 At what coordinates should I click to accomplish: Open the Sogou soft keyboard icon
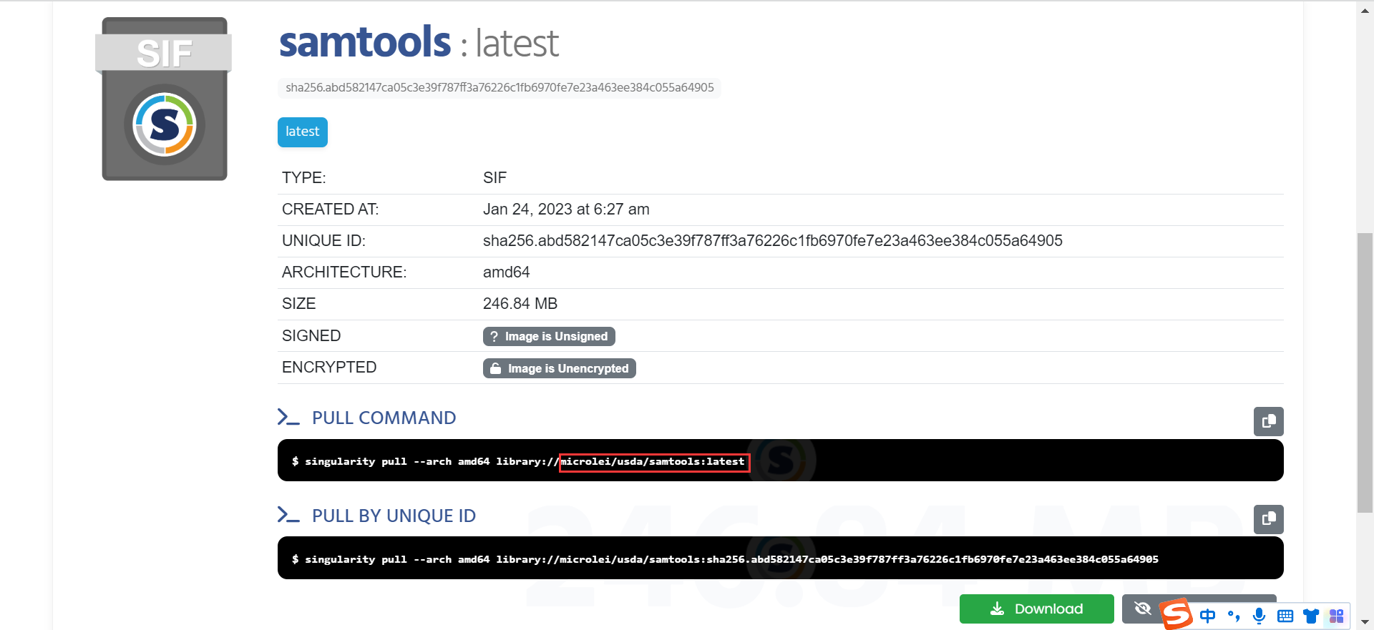(x=1285, y=616)
